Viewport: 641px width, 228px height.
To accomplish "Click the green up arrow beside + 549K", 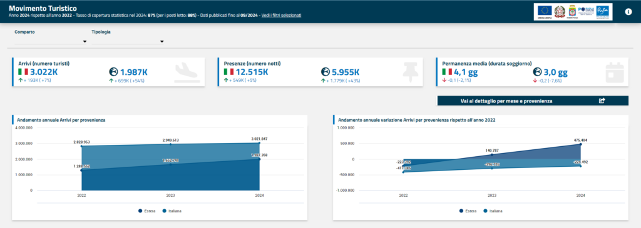I will 226,81.
